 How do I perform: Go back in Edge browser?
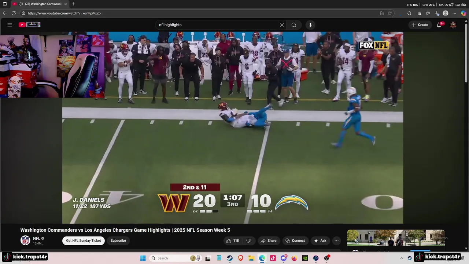click(5, 13)
